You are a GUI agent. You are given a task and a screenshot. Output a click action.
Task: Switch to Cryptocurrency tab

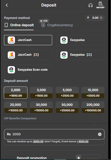[57, 25]
